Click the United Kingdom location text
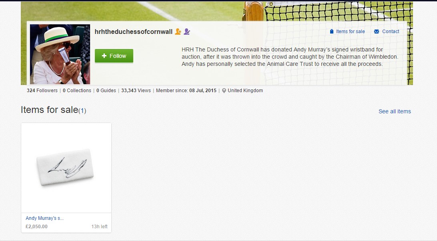Screen dimensions: 437x241 [x=245, y=91]
